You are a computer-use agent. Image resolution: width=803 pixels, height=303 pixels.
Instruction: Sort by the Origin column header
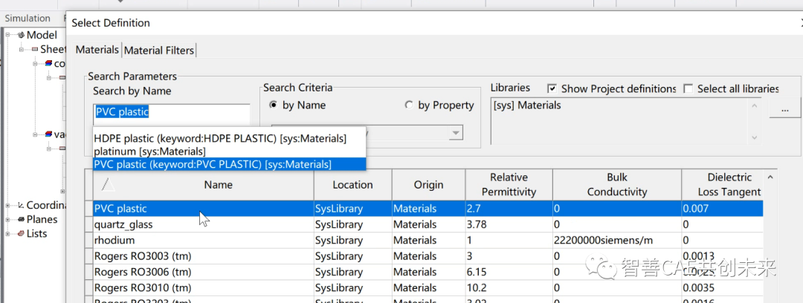click(429, 185)
